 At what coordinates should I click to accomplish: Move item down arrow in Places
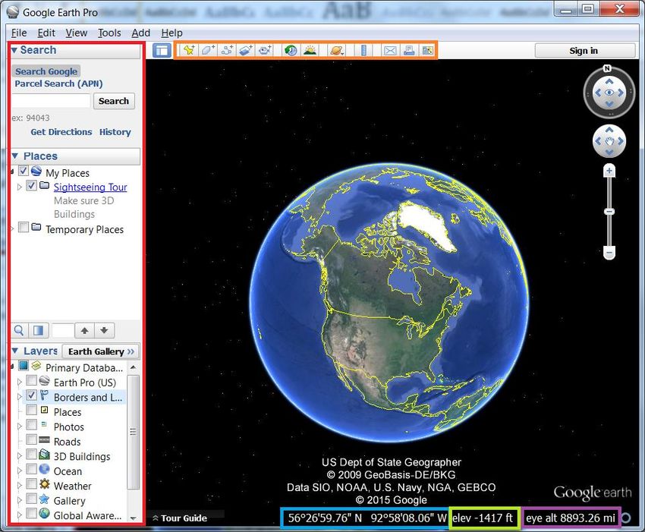pos(104,330)
